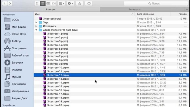
Task: Collapse the Adobe Premiere Pro Auto-Save folder
Action: click(x=36, y=30)
